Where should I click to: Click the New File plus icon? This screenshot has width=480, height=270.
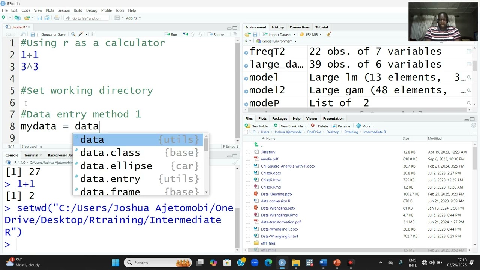click(x=4, y=18)
